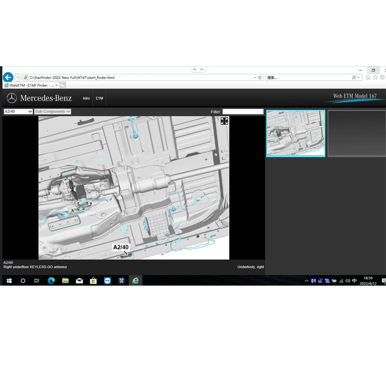Open the browser home icon
Image resolution: width=386 pixels, height=386 pixels.
(368, 77)
